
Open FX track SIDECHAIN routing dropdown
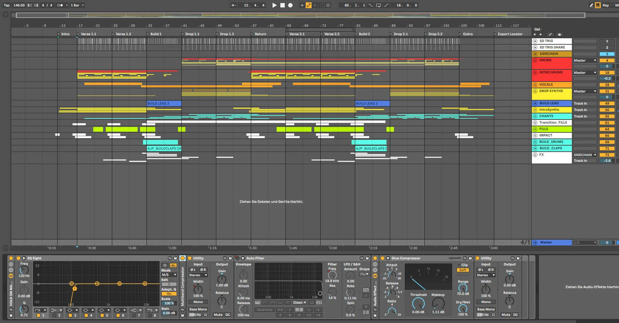[585, 155]
